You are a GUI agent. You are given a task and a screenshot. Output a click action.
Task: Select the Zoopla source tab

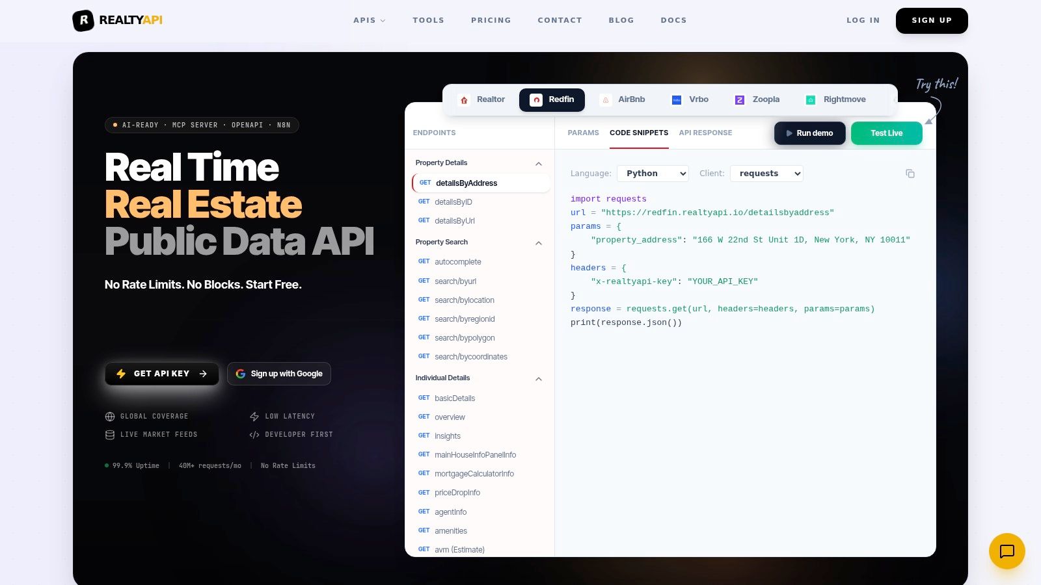point(757,99)
